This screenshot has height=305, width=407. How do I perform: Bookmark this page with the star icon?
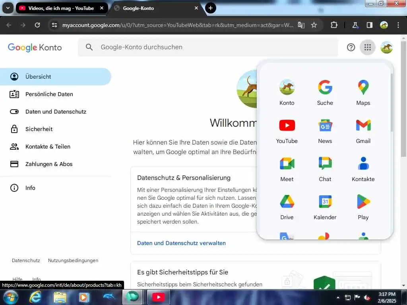tap(314, 25)
